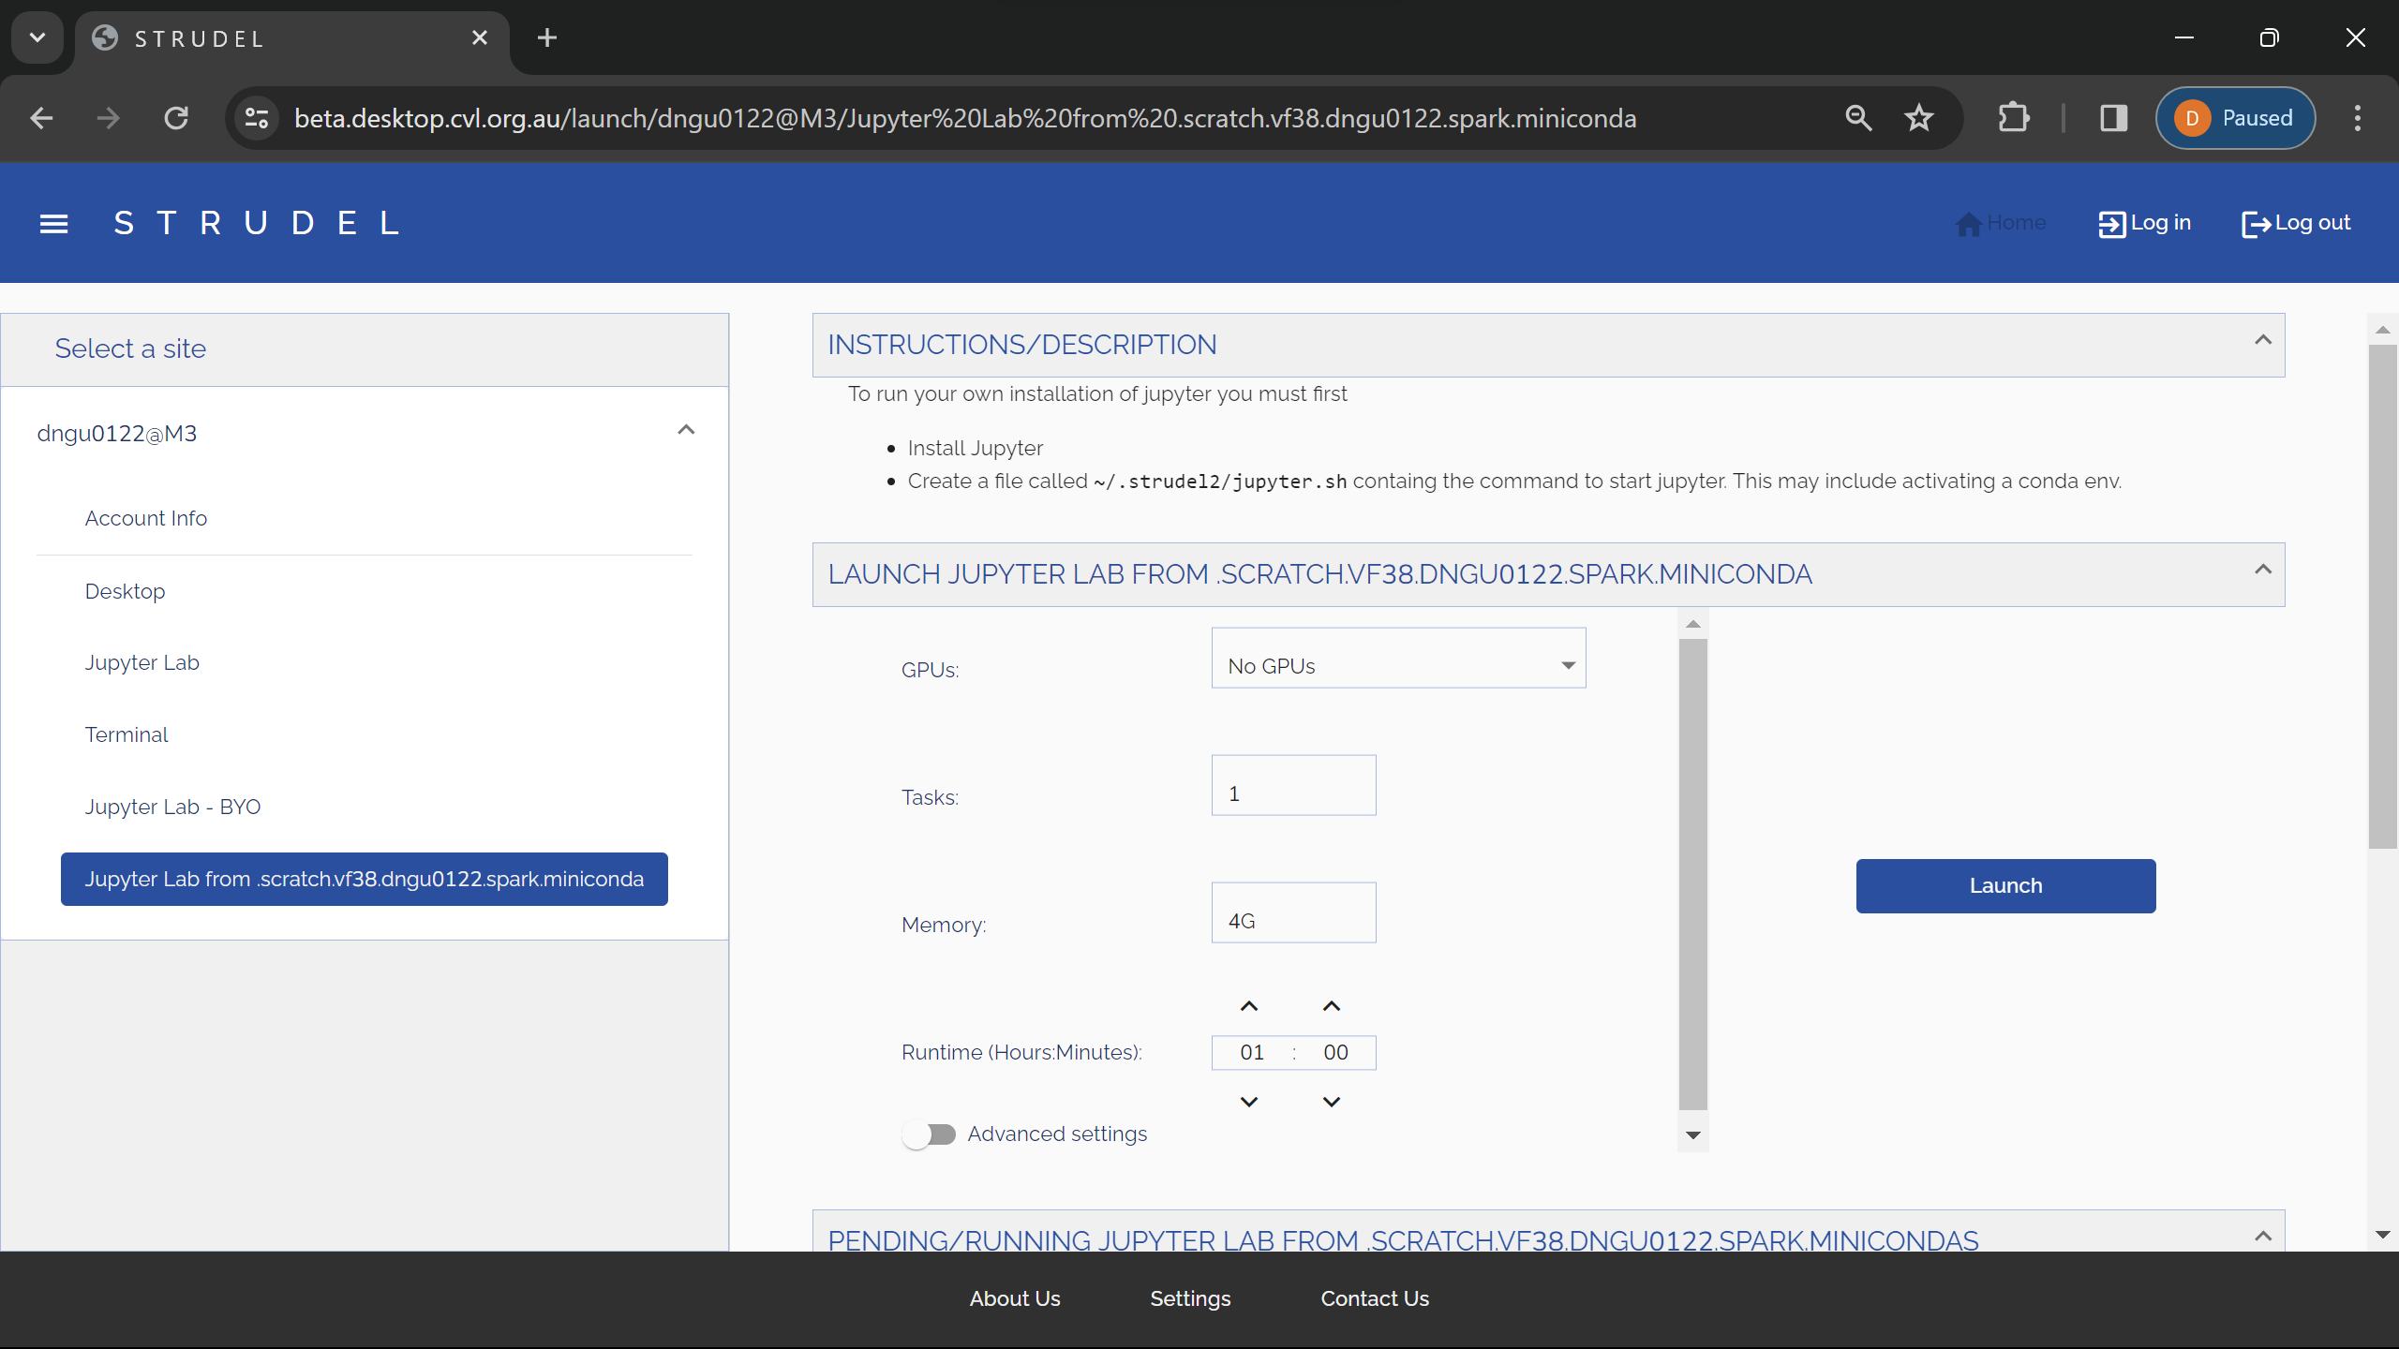Close the STRUDEL browser tab
2399x1349 pixels.
pos(480,37)
